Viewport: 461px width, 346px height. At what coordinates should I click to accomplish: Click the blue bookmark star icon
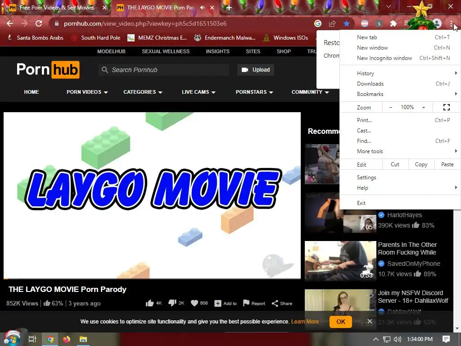tap(347, 23)
